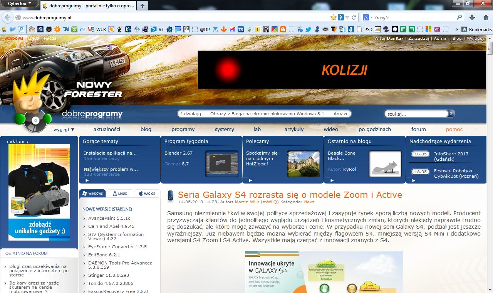Screen dimensions: 493x293
Task: Click the Wyloguj link
Action: [x=475, y=39]
